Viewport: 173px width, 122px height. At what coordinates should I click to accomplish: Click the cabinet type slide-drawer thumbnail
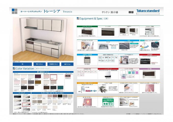pos(88,32)
